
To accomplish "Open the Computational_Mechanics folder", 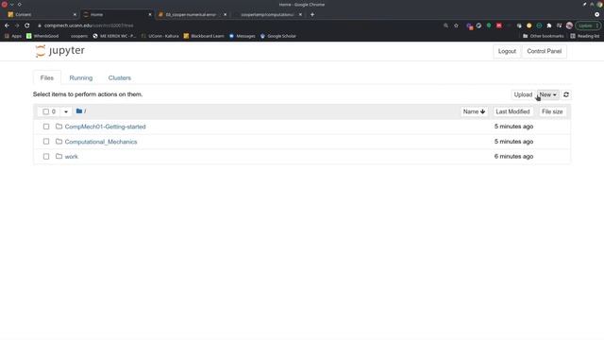I will tap(101, 142).
